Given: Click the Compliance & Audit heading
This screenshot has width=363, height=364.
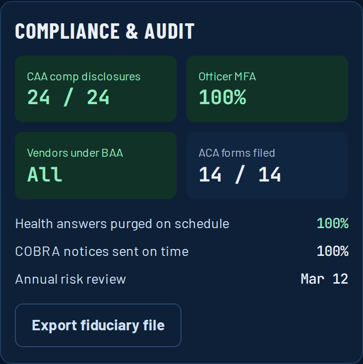Looking at the screenshot, I should (105, 31).
